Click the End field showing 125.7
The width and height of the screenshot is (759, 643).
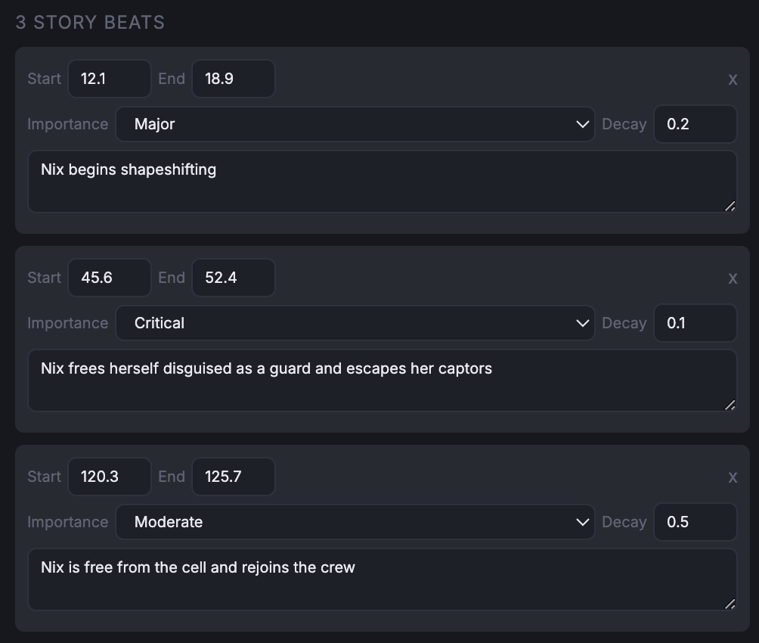pyautogui.click(x=233, y=477)
